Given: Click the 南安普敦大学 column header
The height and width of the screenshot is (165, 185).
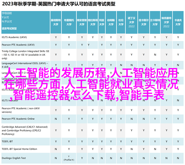Looking at the screenshot, I should [x=82, y=22].
